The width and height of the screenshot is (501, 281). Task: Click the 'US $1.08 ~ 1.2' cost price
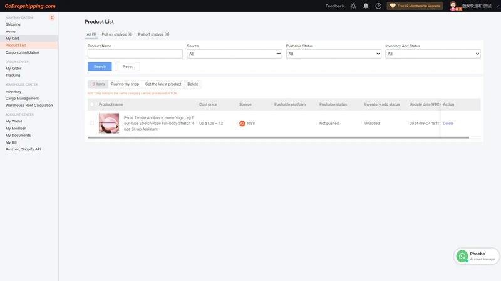coord(211,123)
